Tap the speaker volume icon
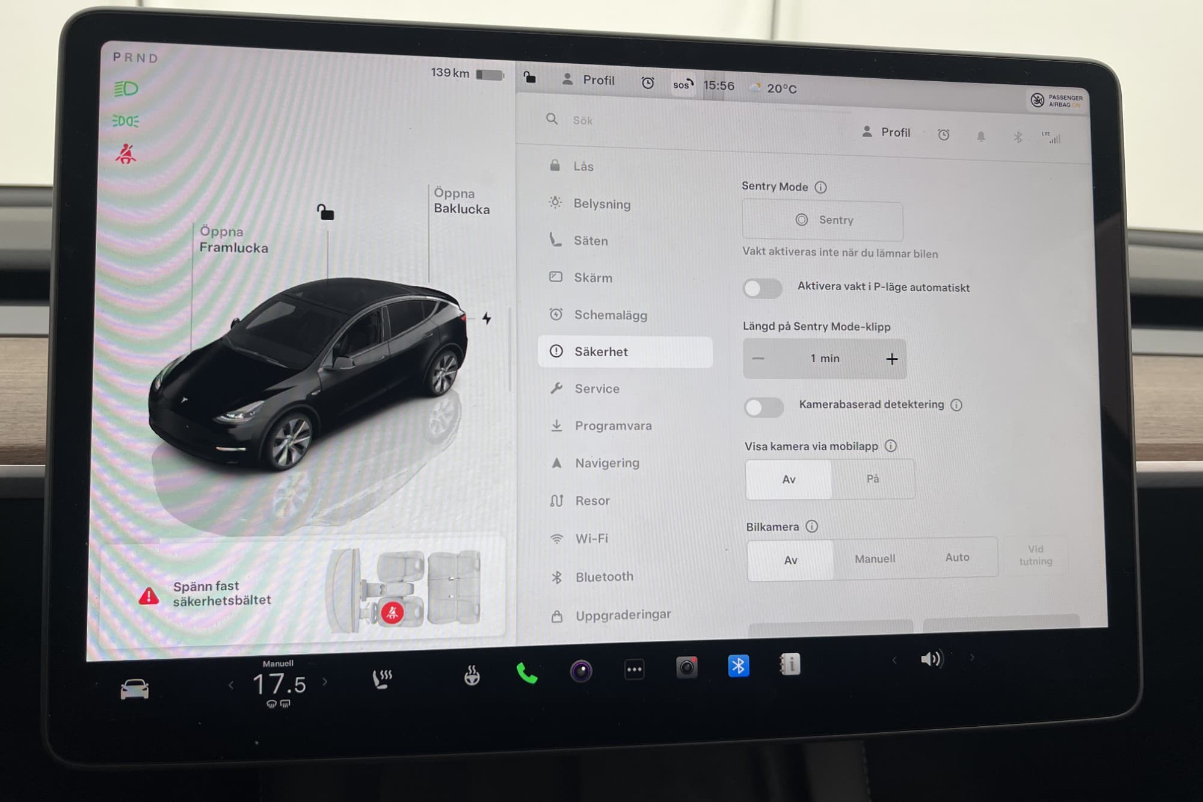The width and height of the screenshot is (1203, 802). [932, 659]
